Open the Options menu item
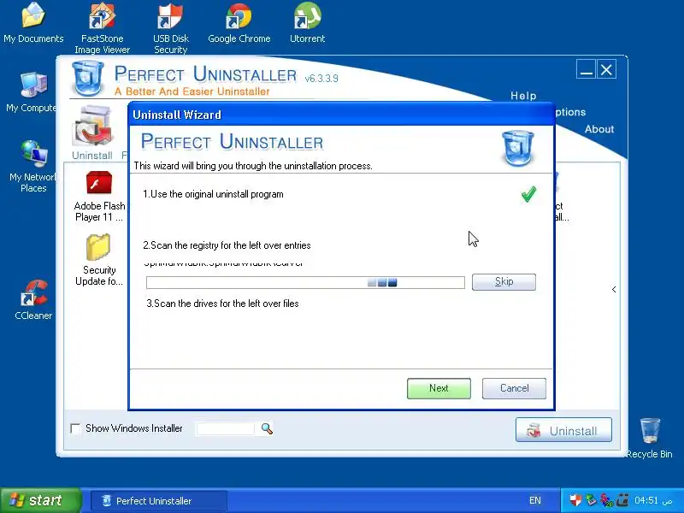684x513 pixels. click(570, 112)
